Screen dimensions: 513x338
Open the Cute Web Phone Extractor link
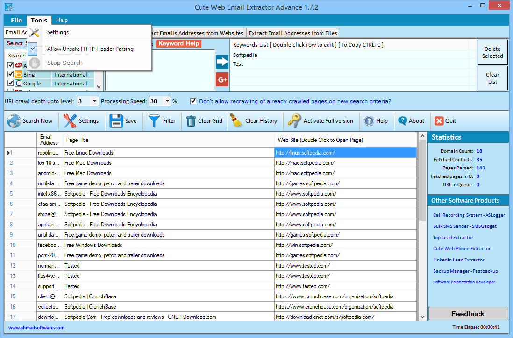click(x=462, y=248)
